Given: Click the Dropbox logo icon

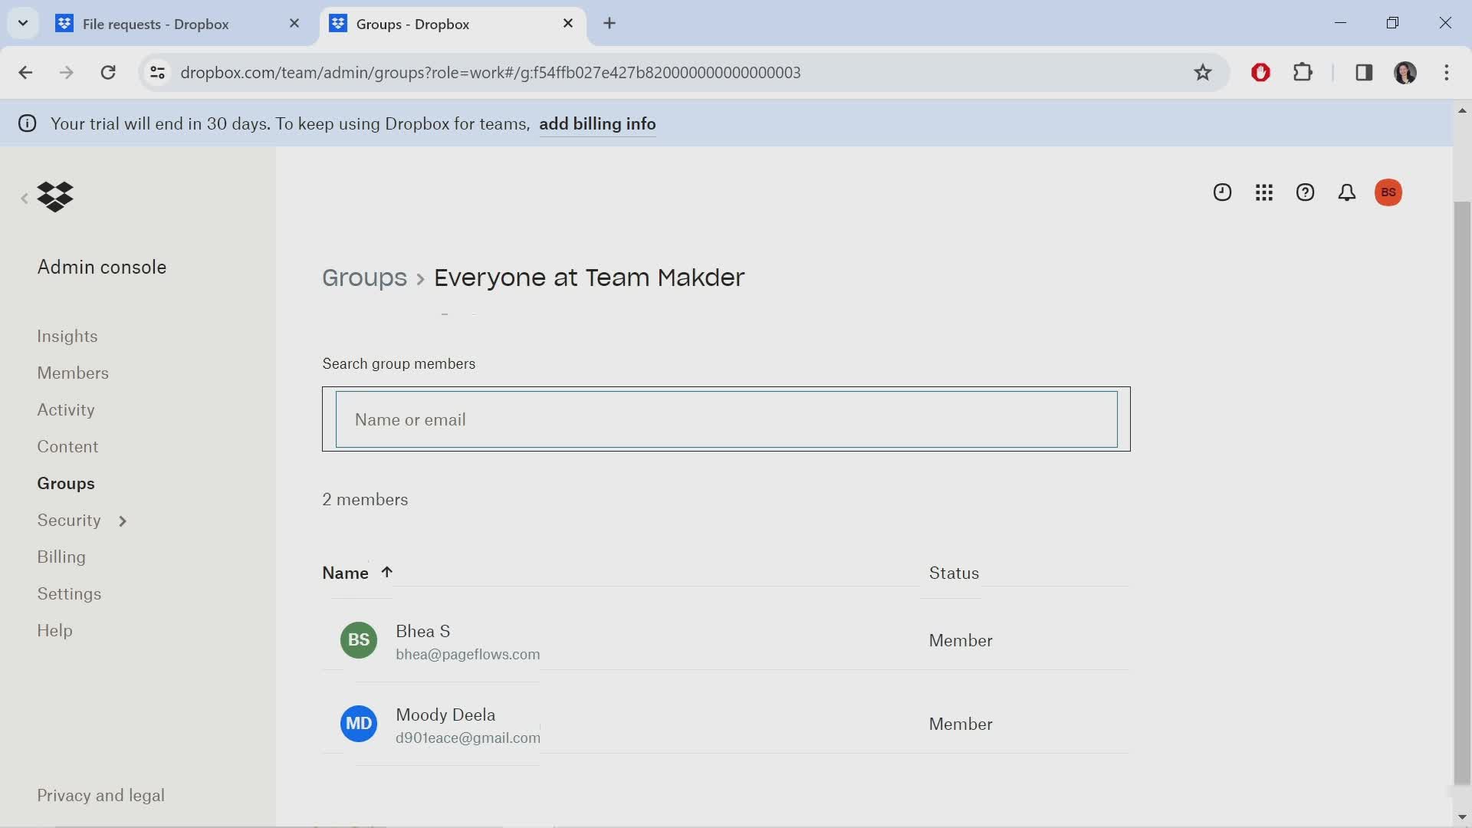Looking at the screenshot, I should [56, 196].
